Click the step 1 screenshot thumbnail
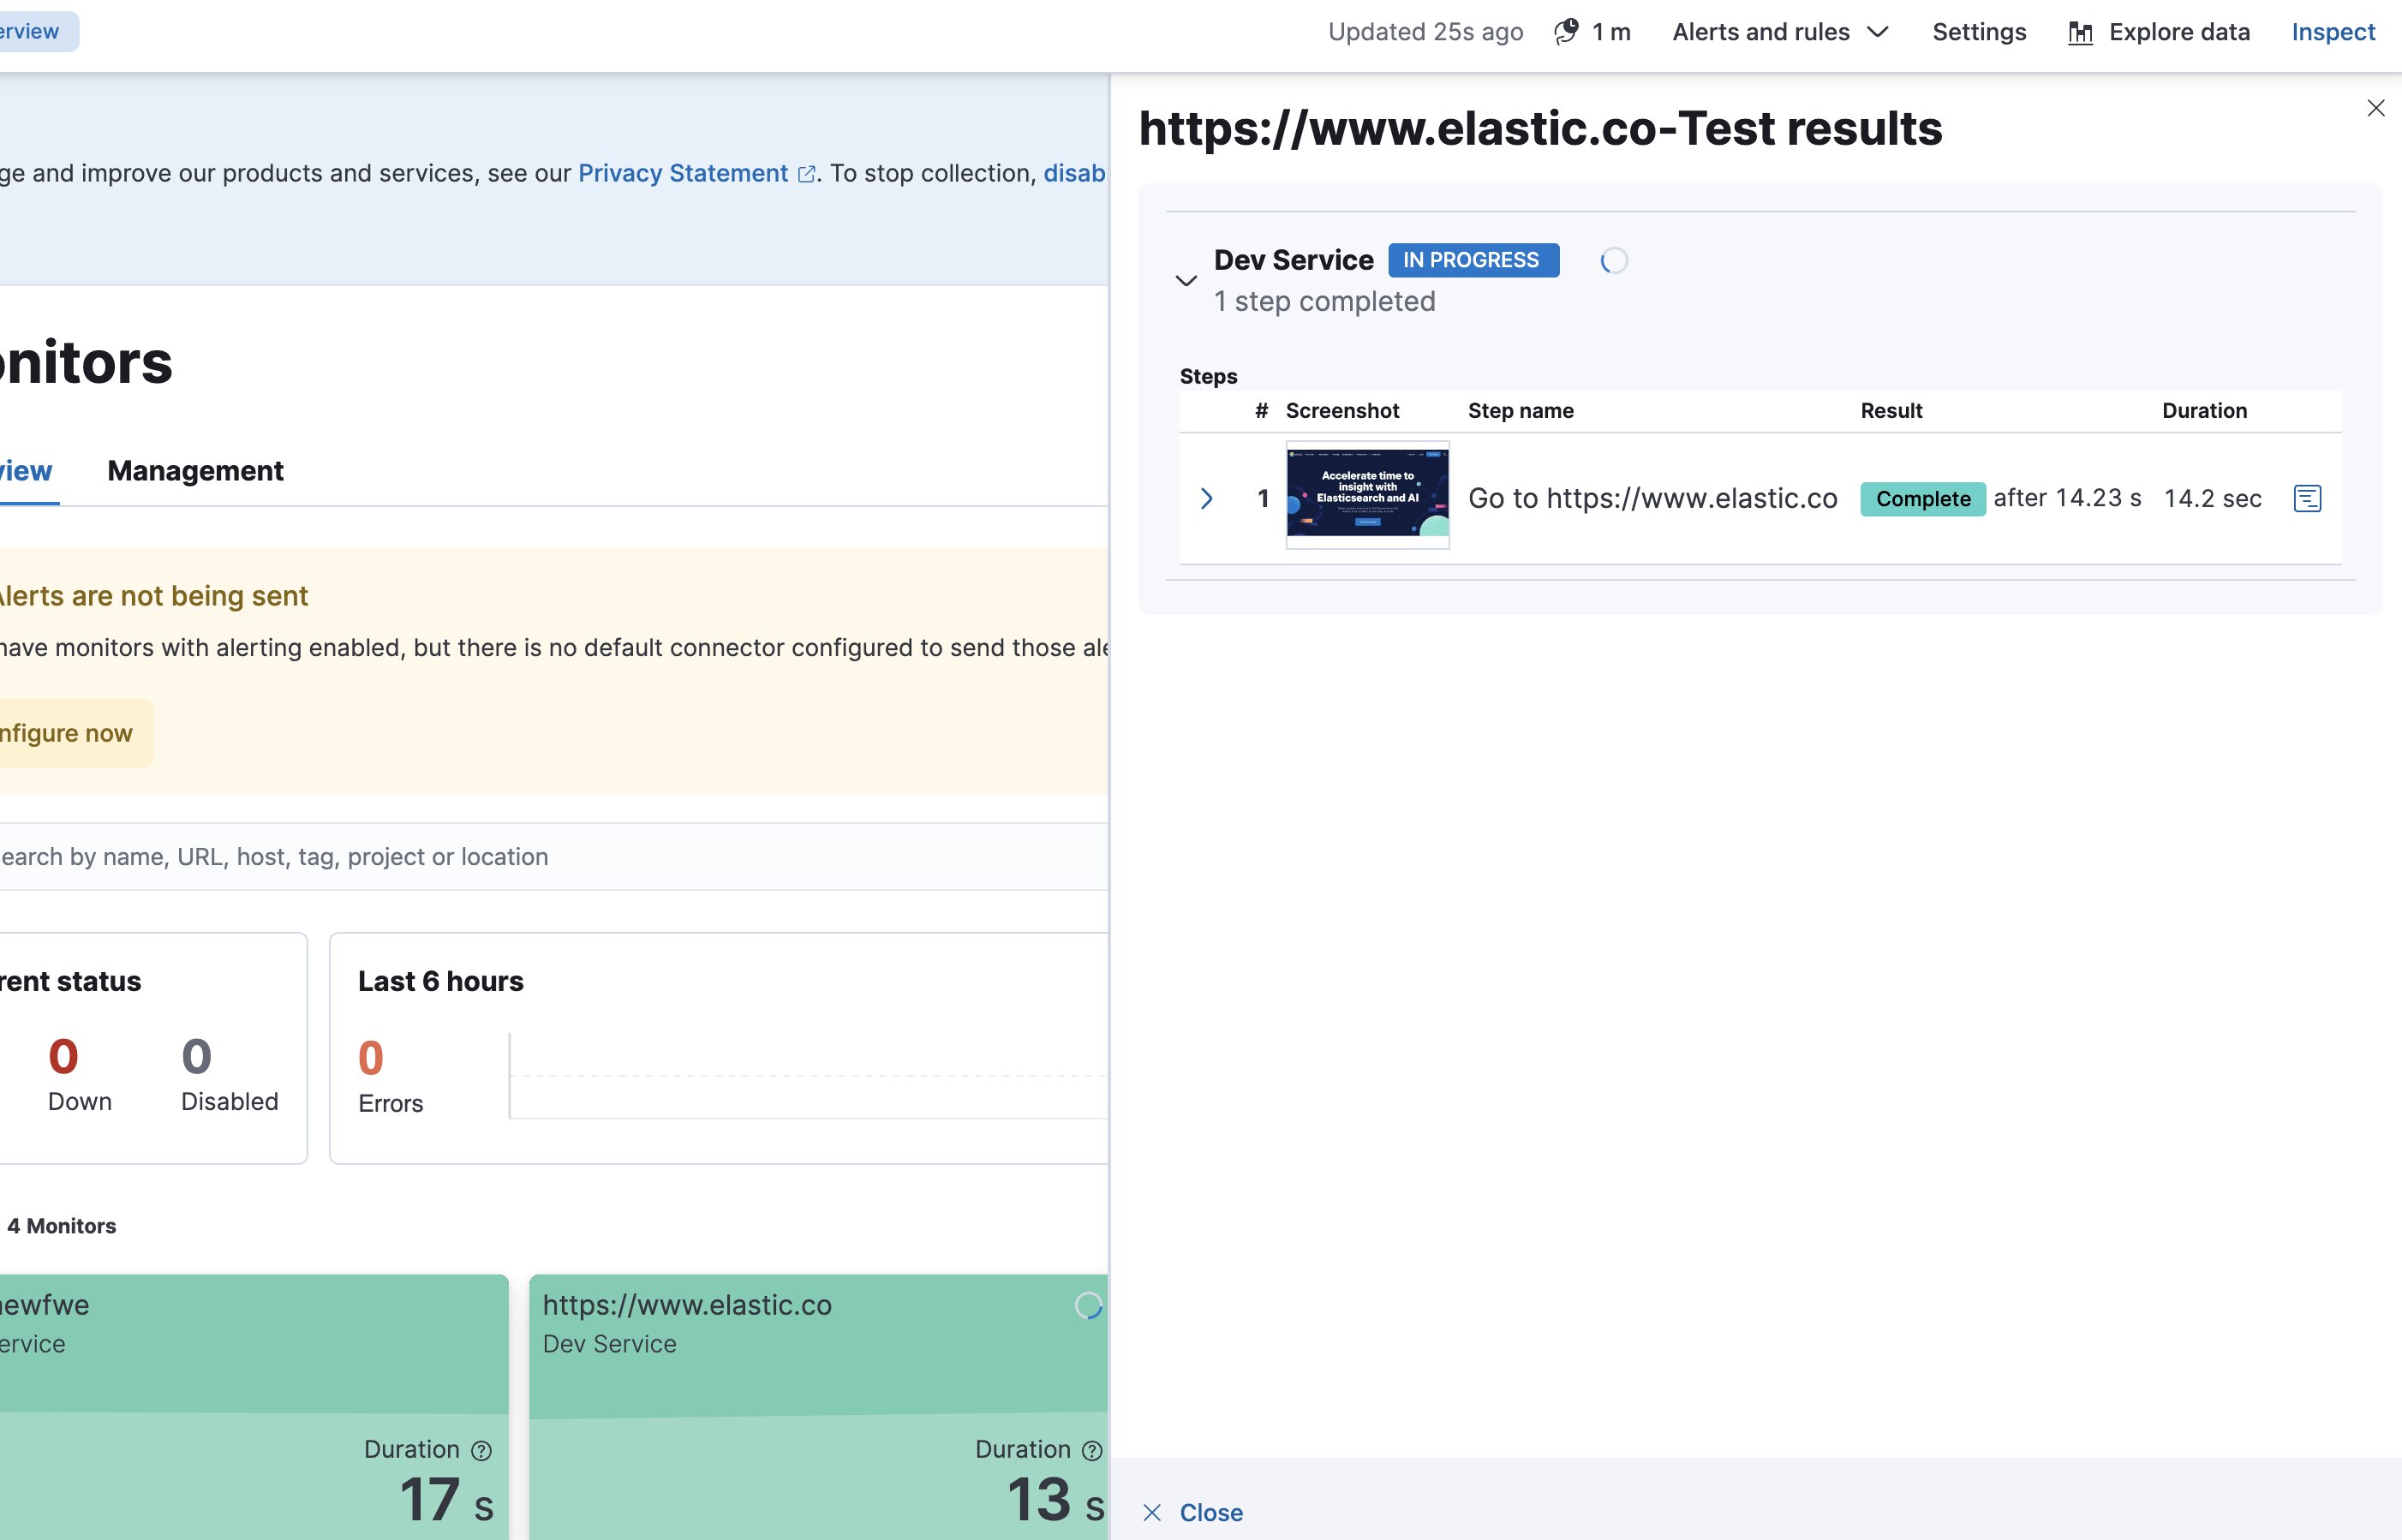This screenshot has width=2402, height=1540. point(1367,496)
